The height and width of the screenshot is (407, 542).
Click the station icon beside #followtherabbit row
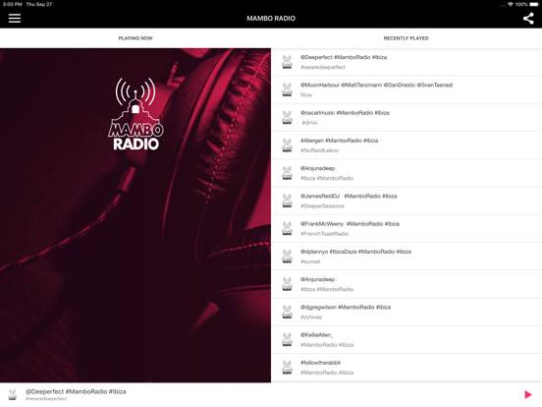287,368
